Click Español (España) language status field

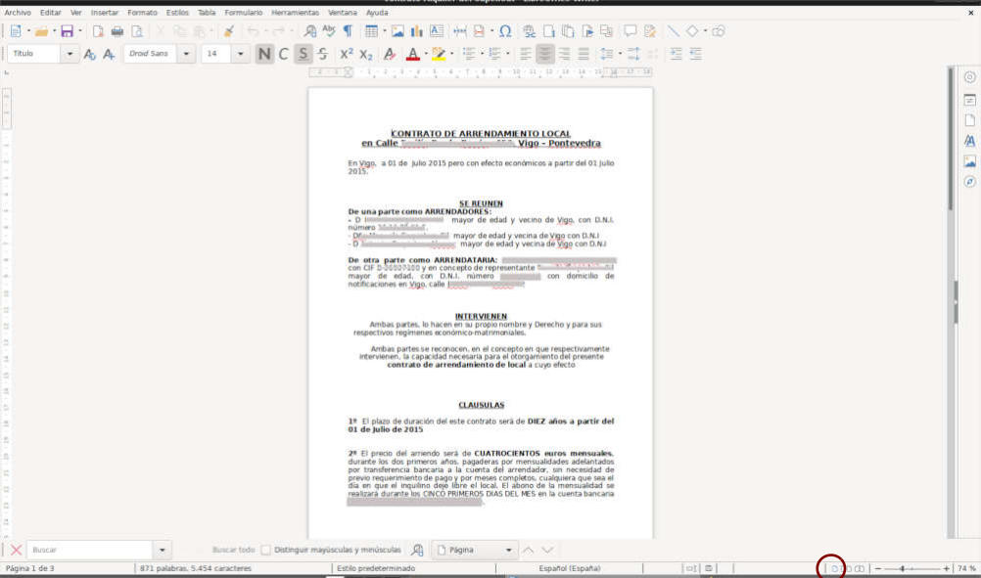point(570,568)
